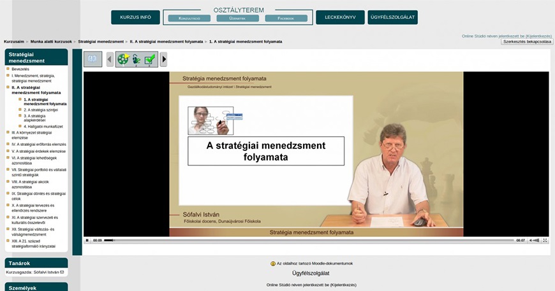This screenshot has width=555, height=291.
Task: Select lesson 1. A stratégiai menedzsment folyamata
Action: pos(45,102)
